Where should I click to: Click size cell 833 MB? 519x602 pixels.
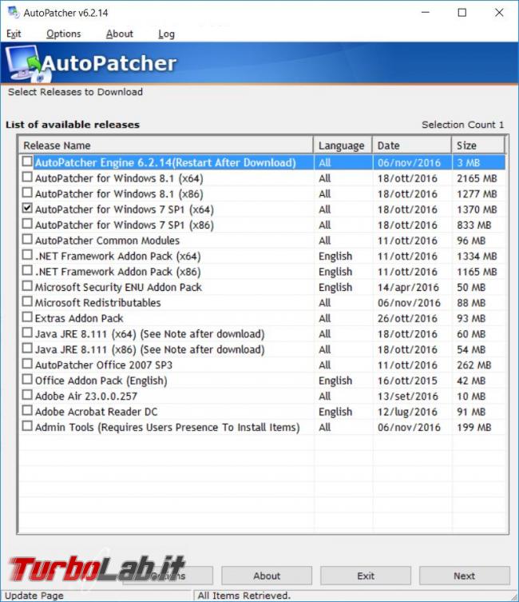tap(474, 225)
